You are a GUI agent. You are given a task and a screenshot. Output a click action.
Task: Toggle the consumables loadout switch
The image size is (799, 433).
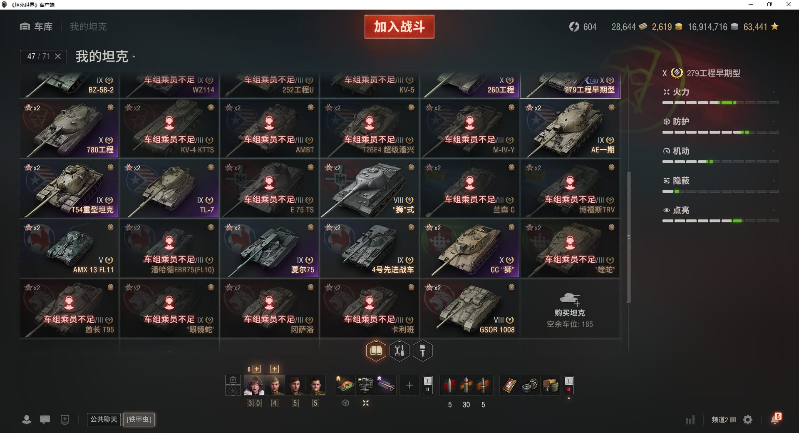(568, 386)
